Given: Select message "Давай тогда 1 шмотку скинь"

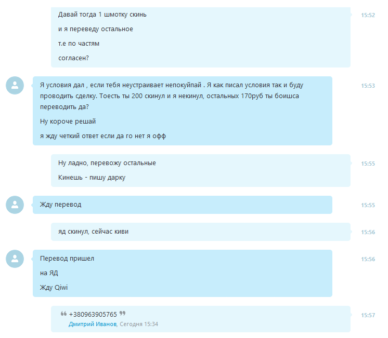Looking at the screenshot, I should tap(102, 15).
